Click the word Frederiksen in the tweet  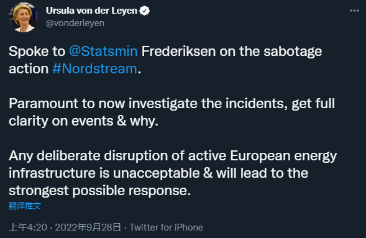[178, 52]
